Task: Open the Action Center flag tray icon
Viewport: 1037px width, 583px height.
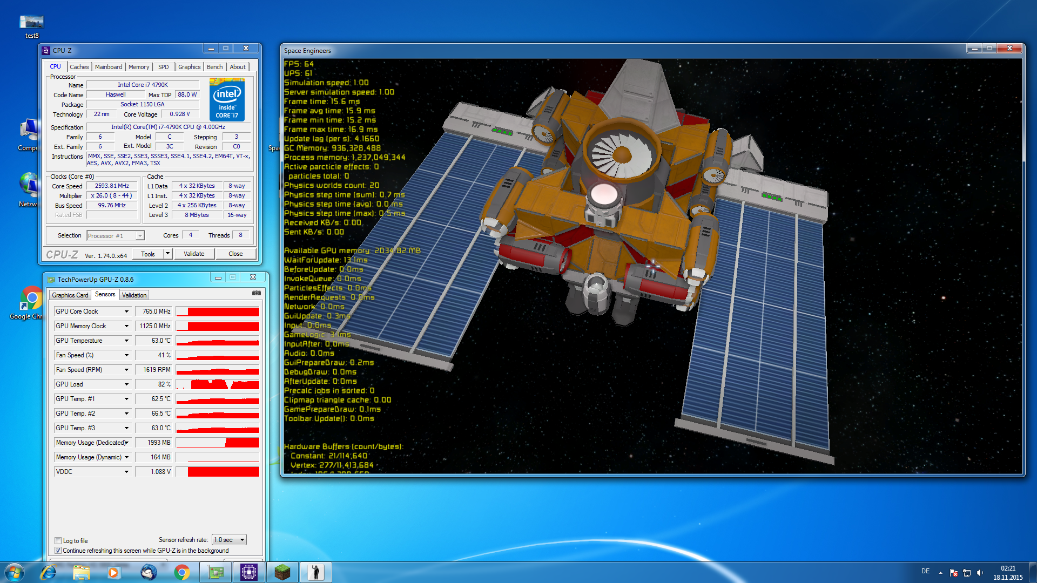Action: click(x=953, y=573)
